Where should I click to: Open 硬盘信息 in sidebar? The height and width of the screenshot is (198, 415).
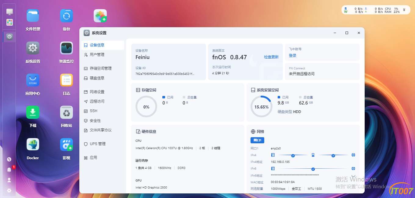tap(103, 78)
